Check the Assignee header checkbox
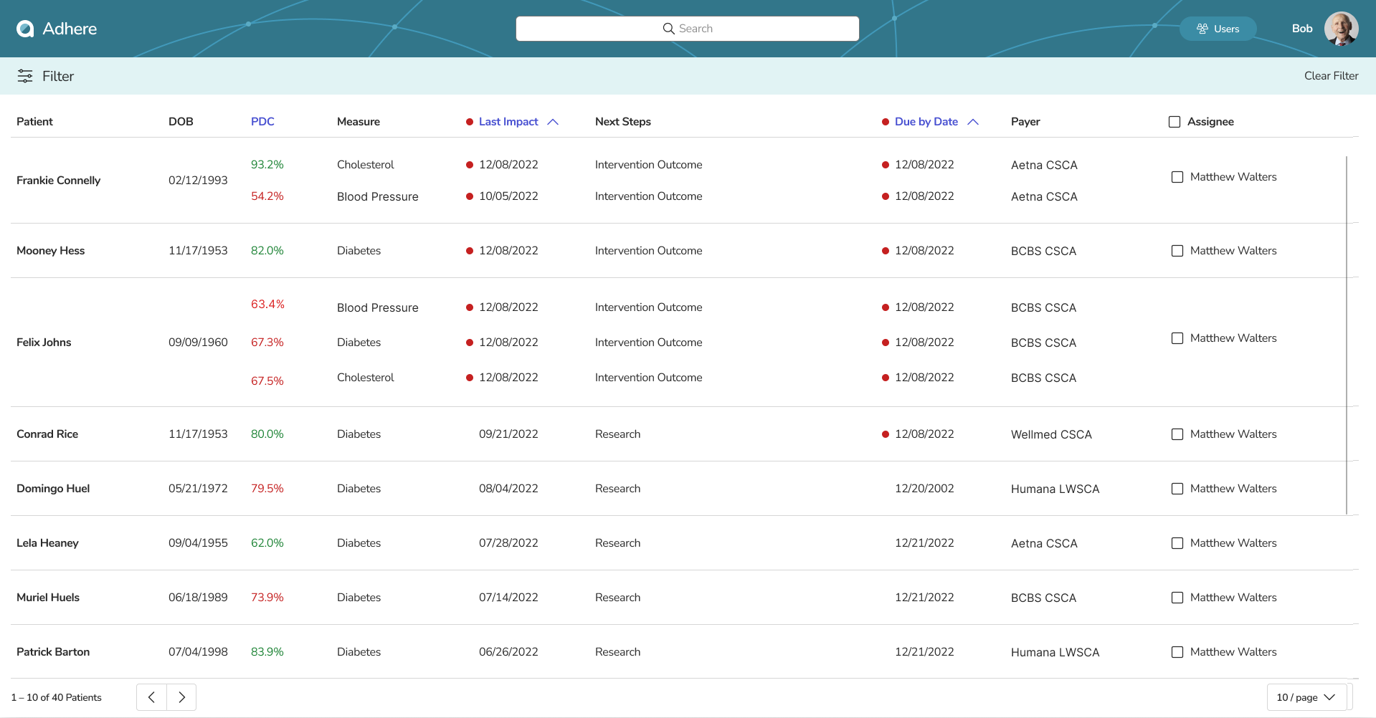The height and width of the screenshot is (718, 1376). tap(1175, 122)
